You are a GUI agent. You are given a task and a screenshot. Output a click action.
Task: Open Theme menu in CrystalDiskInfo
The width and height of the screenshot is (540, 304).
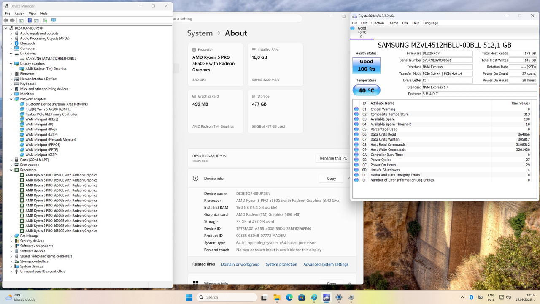click(x=393, y=23)
